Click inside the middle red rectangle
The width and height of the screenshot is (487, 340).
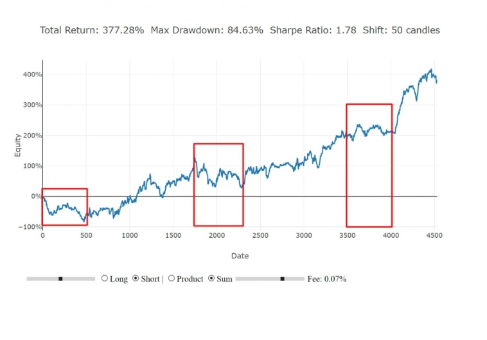[x=218, y=184]
